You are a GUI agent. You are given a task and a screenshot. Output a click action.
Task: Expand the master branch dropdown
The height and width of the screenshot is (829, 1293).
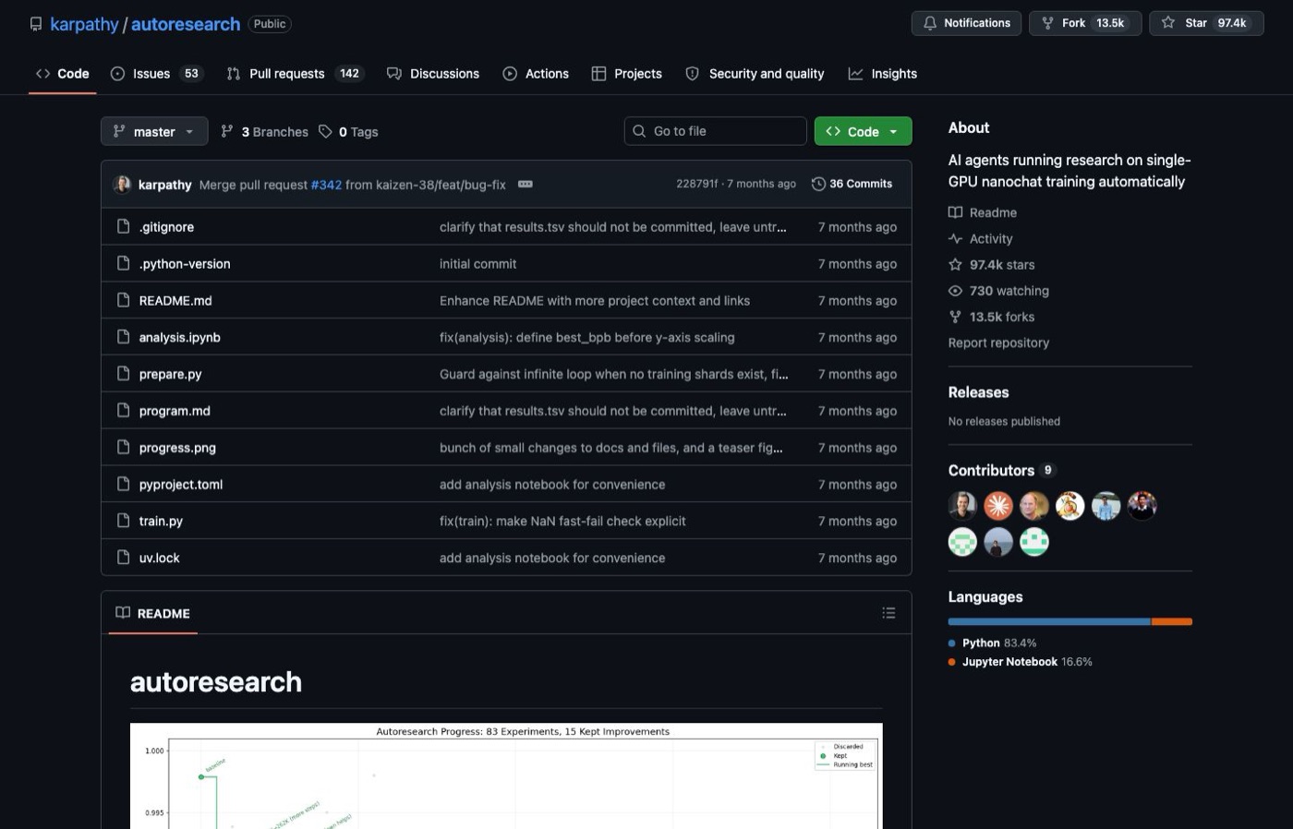click(154, 131)
